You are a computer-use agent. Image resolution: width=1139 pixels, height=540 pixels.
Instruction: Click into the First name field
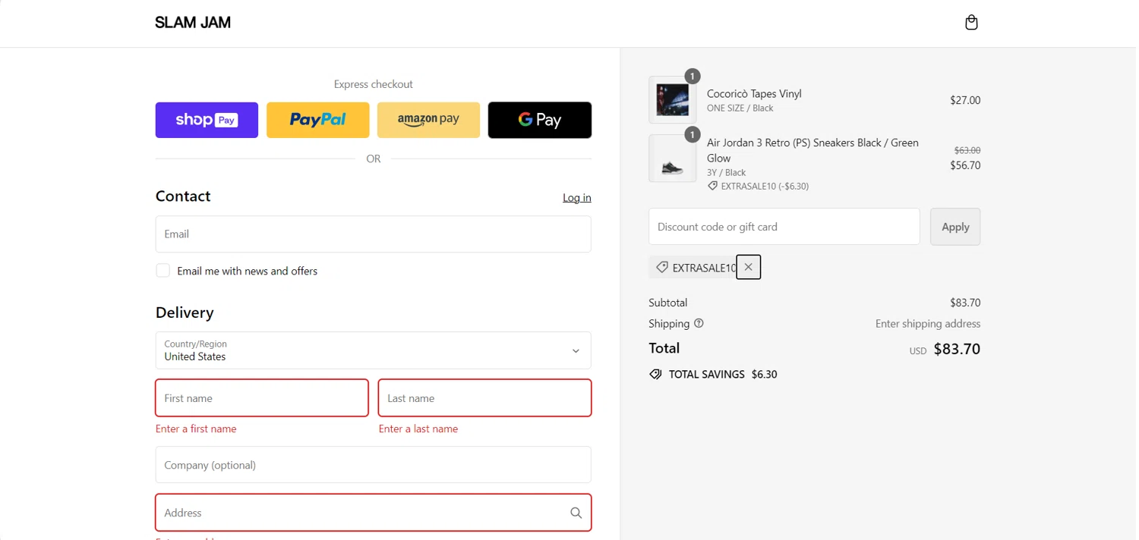[x=261, y=398]
